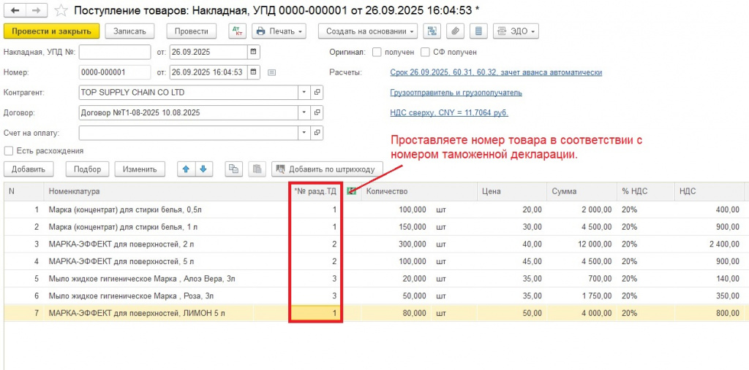The width and height of the screenshot is (749, 370).
Task: Open Срок 26.09.2025 расчеты link
Action: pyautogui.click(x=496, y=72)
